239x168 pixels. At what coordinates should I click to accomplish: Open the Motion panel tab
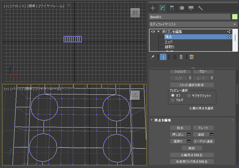pos(181,8)
